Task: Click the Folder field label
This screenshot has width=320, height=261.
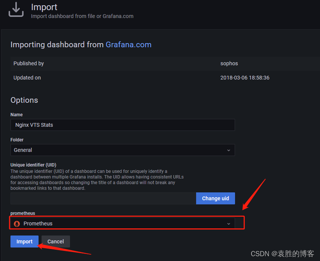Action: click(17, 140)
